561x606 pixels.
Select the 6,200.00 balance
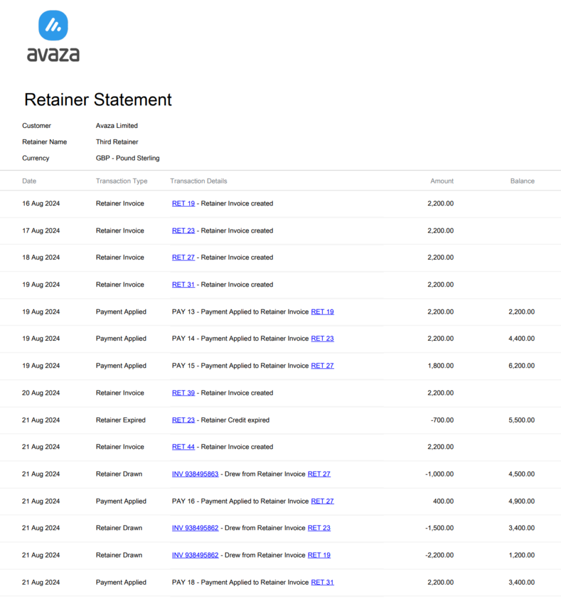click(x=521, y=366)
